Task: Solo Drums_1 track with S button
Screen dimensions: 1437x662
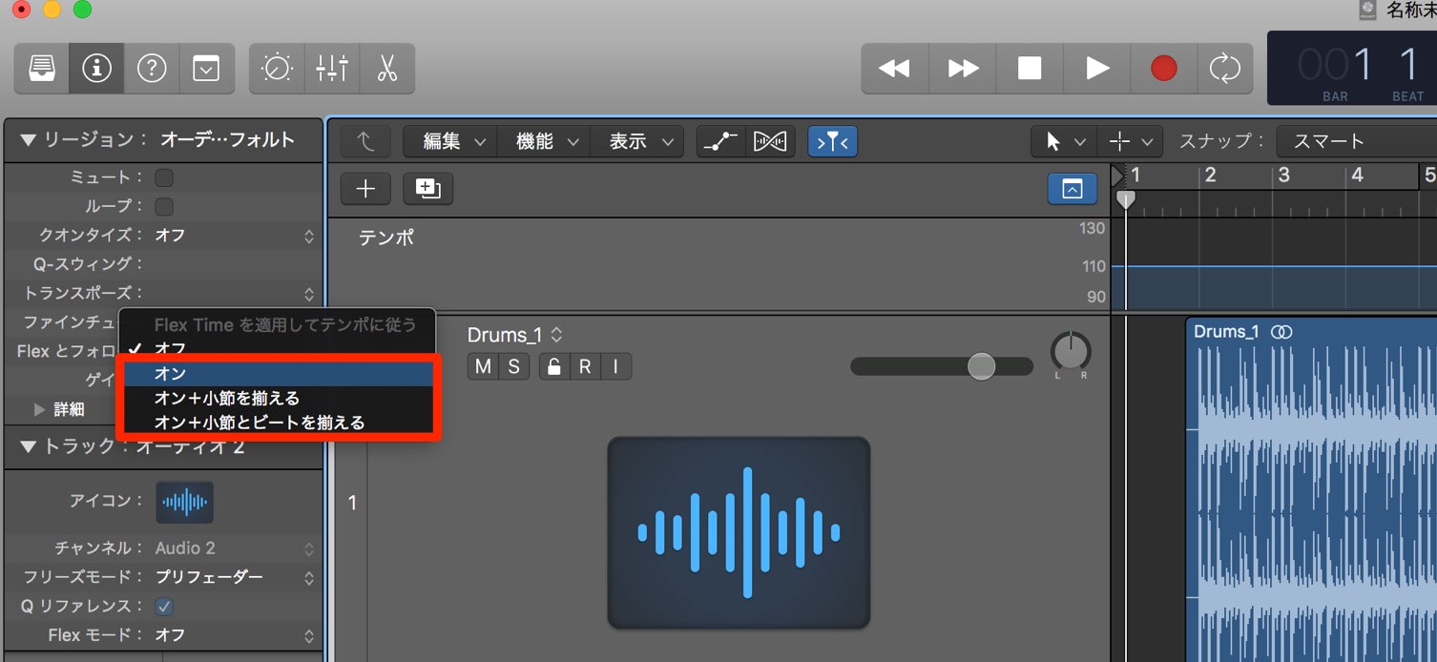Action: tap(513, 366)
